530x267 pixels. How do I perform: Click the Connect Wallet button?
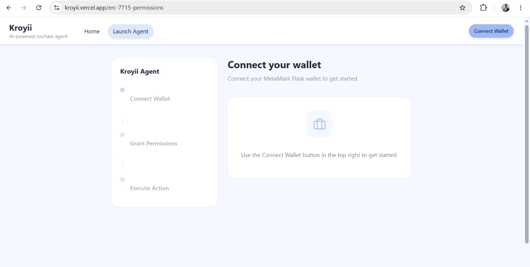[x=491, y=31]
